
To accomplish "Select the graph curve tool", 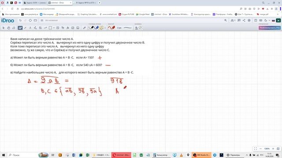I will coord(45,28).
